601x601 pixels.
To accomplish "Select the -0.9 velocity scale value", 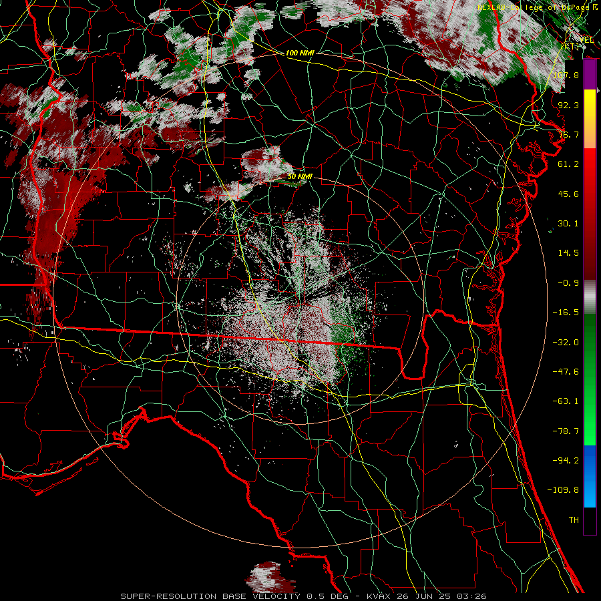I will tap(568, 283).
